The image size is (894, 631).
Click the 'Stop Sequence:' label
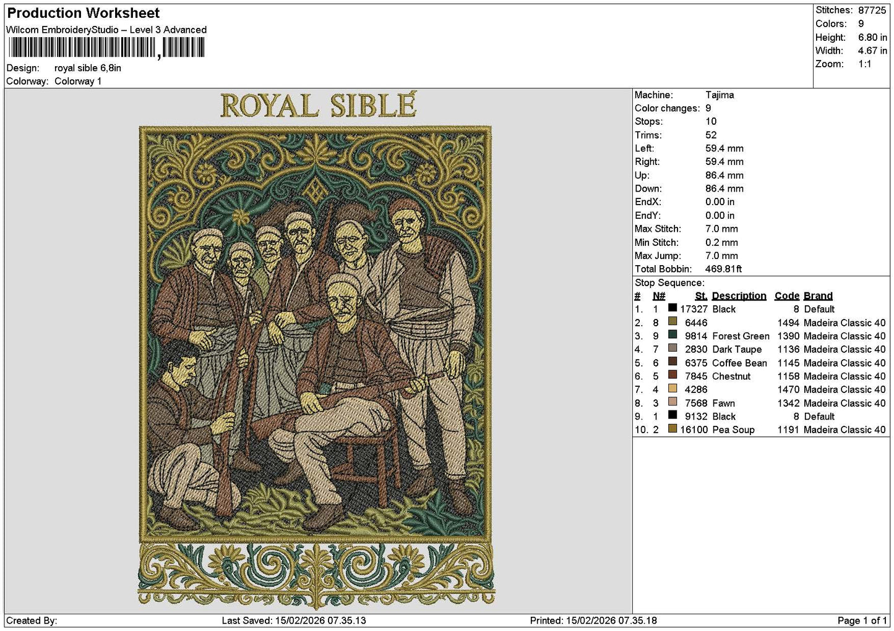coord(669,283)
